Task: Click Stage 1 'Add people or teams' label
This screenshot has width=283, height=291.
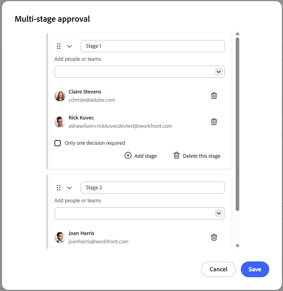Action: coord(78,59)
